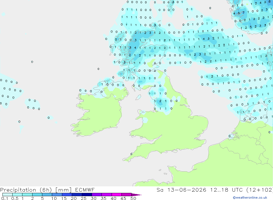Open the weatheronline.co.uk copyright link
The image size is (273, 200).
250,198
